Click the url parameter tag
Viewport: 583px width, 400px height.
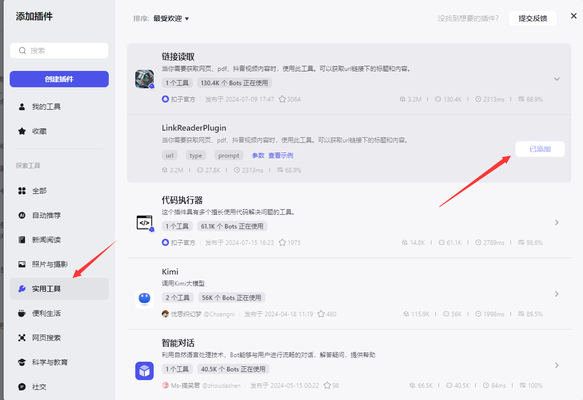pyautogui.click(x=169, y=156)
